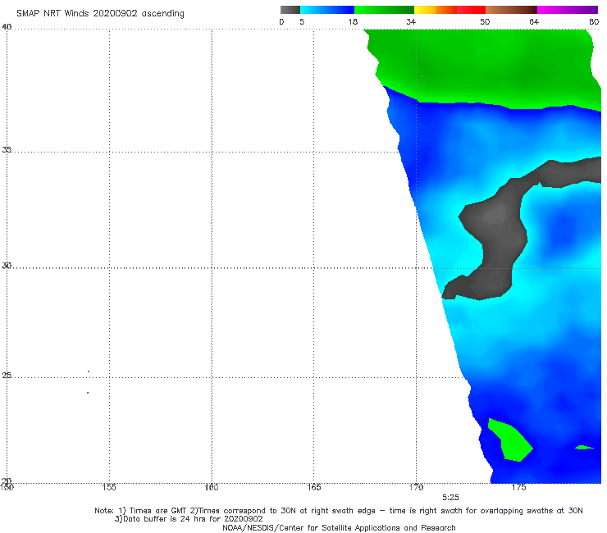Click the blue 5-18 segment of color bar
The width and height of the screenshot is (607, 533).
(x=327, y=10)
